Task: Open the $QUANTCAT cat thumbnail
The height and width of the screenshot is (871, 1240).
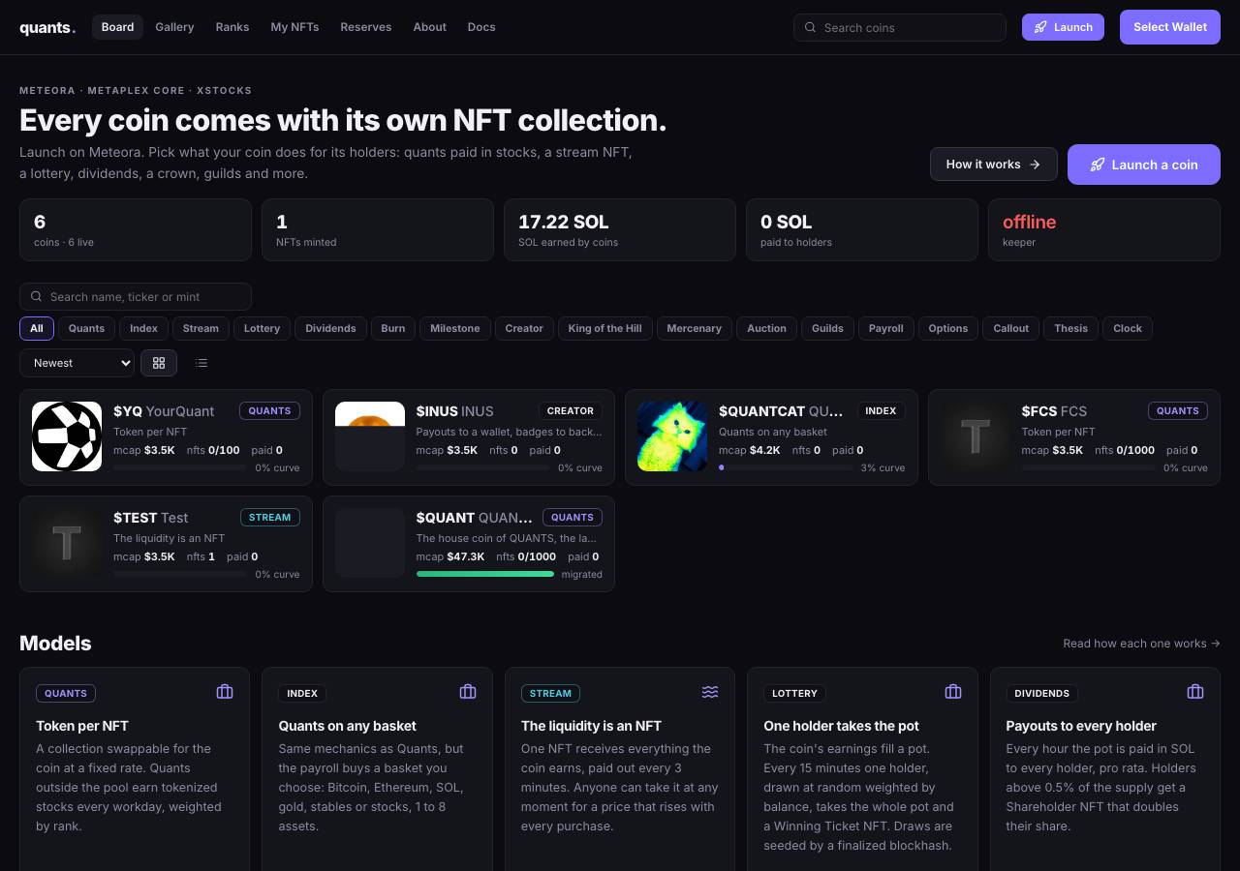Action: [x=672, y=436]
